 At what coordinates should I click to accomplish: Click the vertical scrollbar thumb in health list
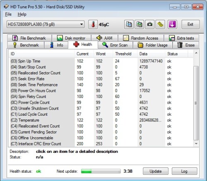pos(196,103)
